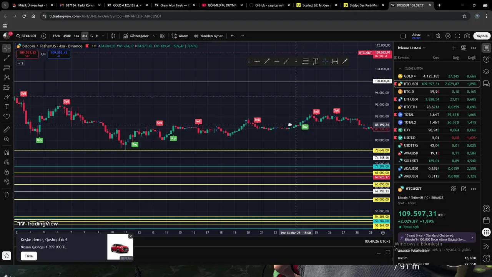Screen dimensions: 492x277
Task: Select the zoom in tool
Action: (x=7, y=139)
